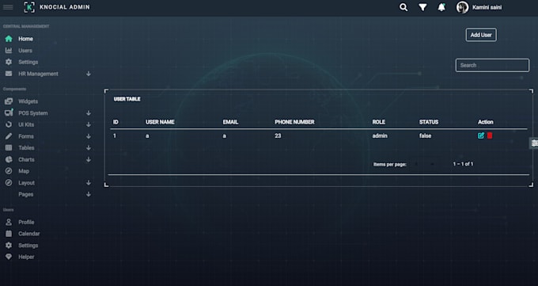The height and width of the screenshot is (286, 538).
Task: Open the search magnifier icon in header
Action: [403, 7]
